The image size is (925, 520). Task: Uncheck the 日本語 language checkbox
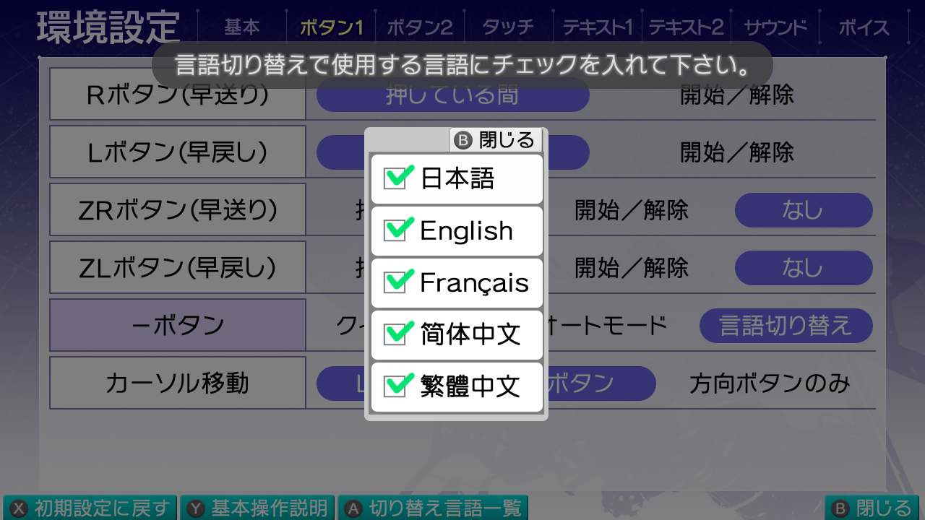click(x=395, y=178)
